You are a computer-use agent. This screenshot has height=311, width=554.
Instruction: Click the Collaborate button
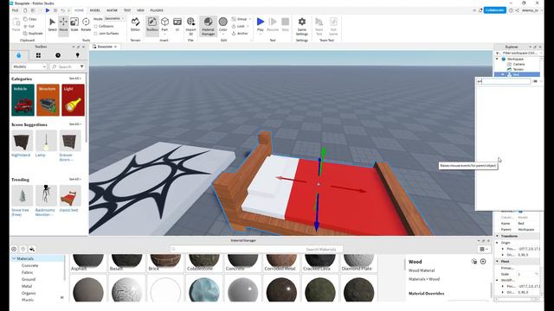tap(494, 10)
